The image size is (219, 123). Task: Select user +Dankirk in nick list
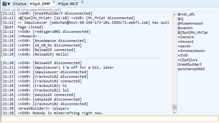click(x=186, y=37)
